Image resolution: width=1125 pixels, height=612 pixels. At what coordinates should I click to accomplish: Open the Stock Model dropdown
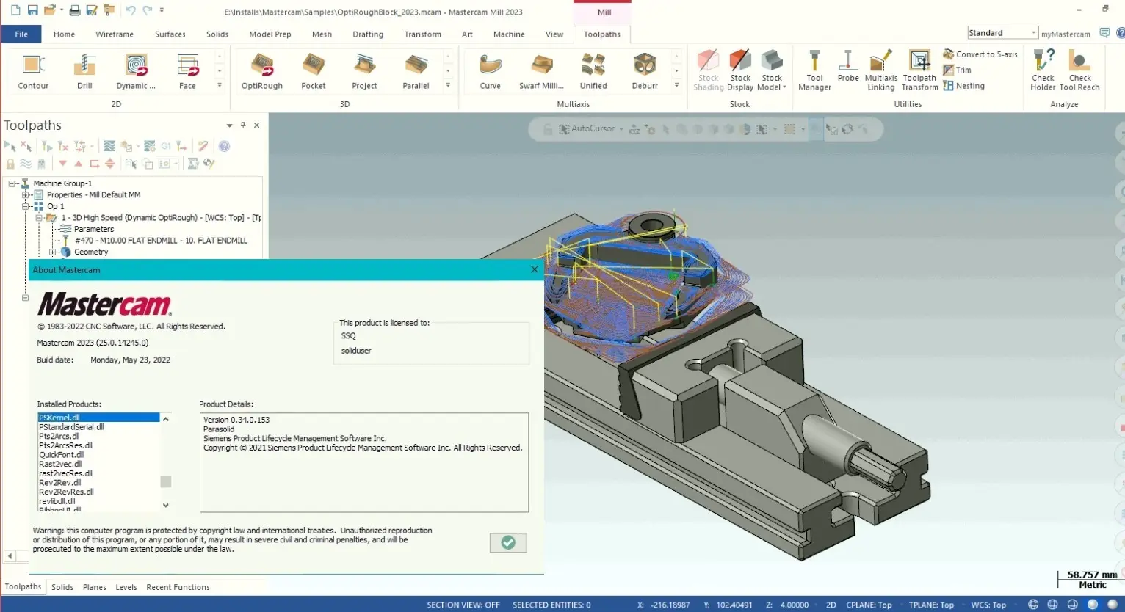[x=772, y=70]
